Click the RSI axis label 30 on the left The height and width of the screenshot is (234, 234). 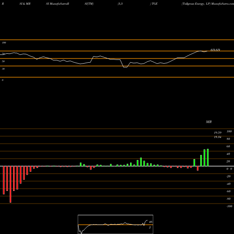(3, 69)
